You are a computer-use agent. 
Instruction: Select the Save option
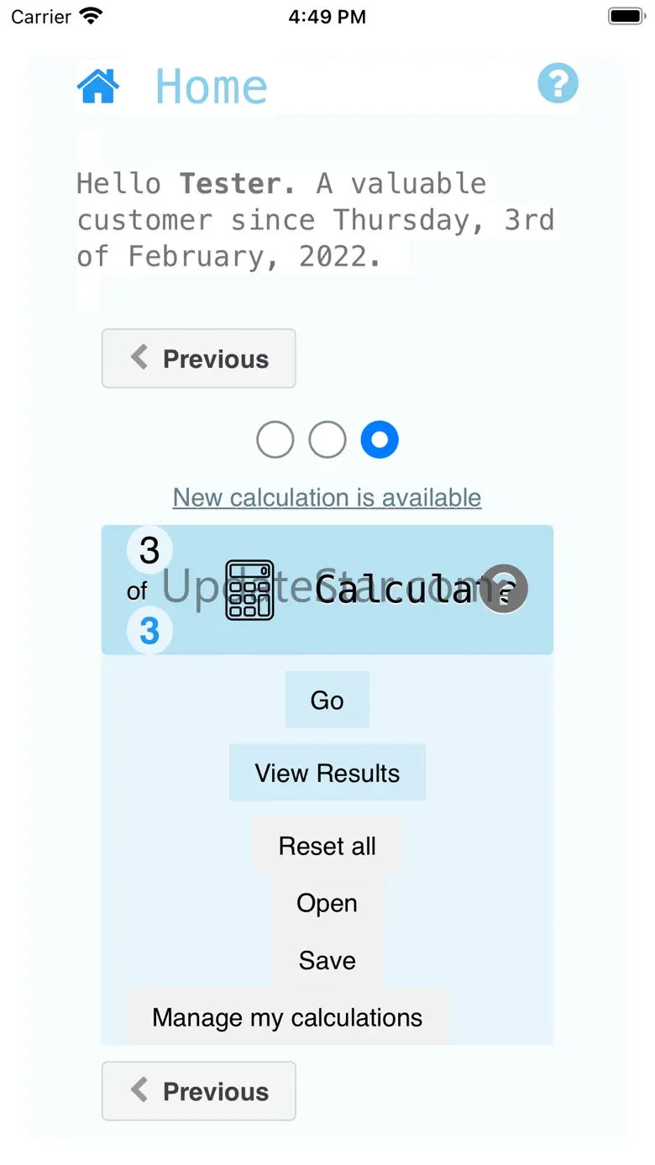327,960
